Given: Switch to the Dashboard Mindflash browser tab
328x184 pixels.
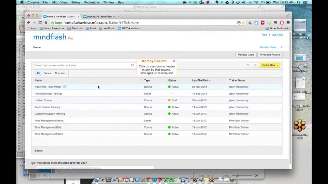Looking at the screenshot, I should [x=101, y=16].
